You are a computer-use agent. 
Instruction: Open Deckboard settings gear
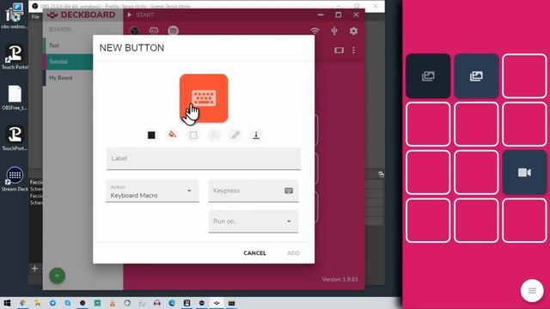(353, 31)
